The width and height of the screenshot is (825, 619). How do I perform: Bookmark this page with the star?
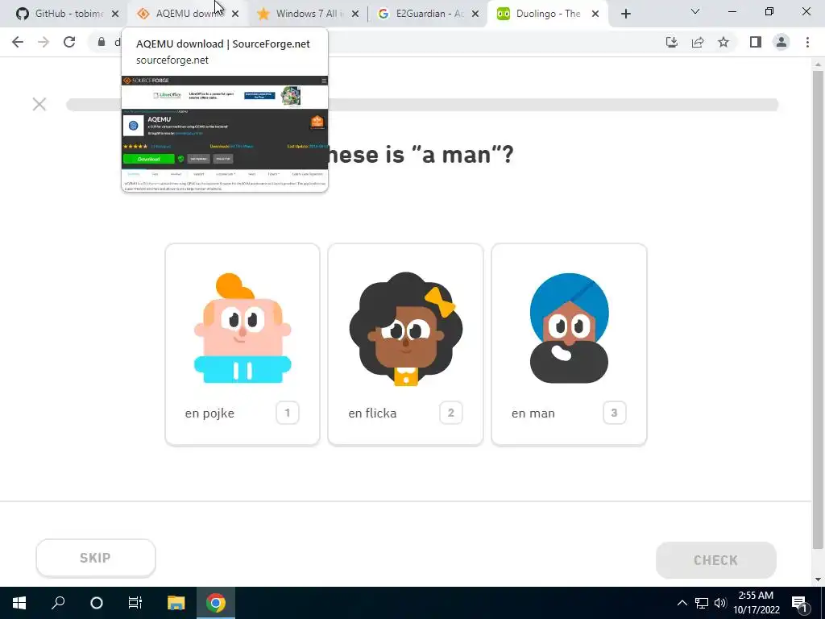723,42
